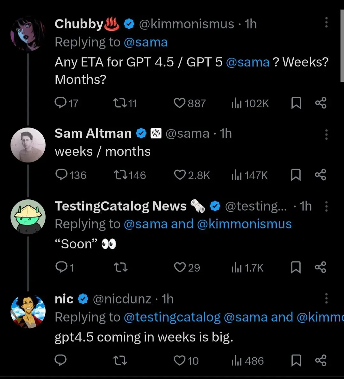Open @kimmonismus link in TestingCatalog's reply
The height and width of the screenshot is (379, 344).
(x=244, y=224)
